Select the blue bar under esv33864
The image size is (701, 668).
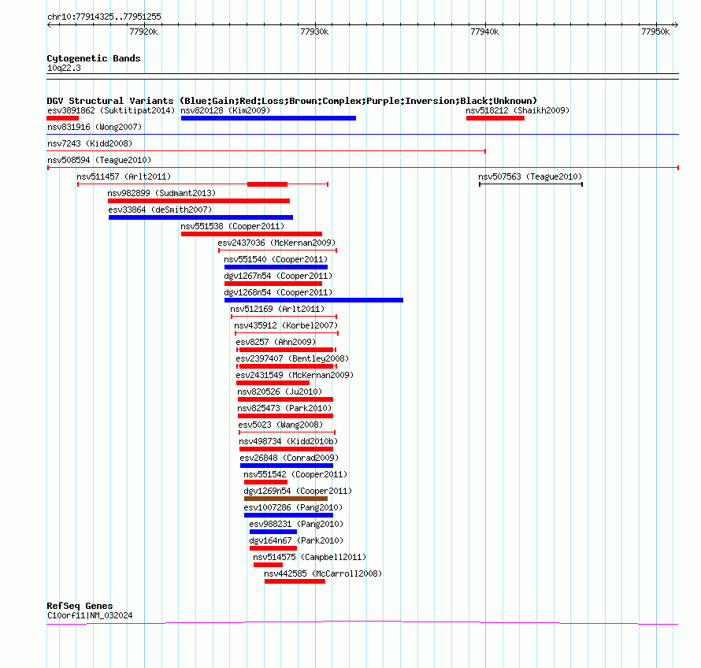click(x=201, y=217)
